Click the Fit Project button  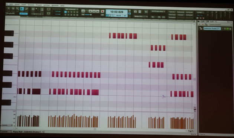click(x=189, y=15)
